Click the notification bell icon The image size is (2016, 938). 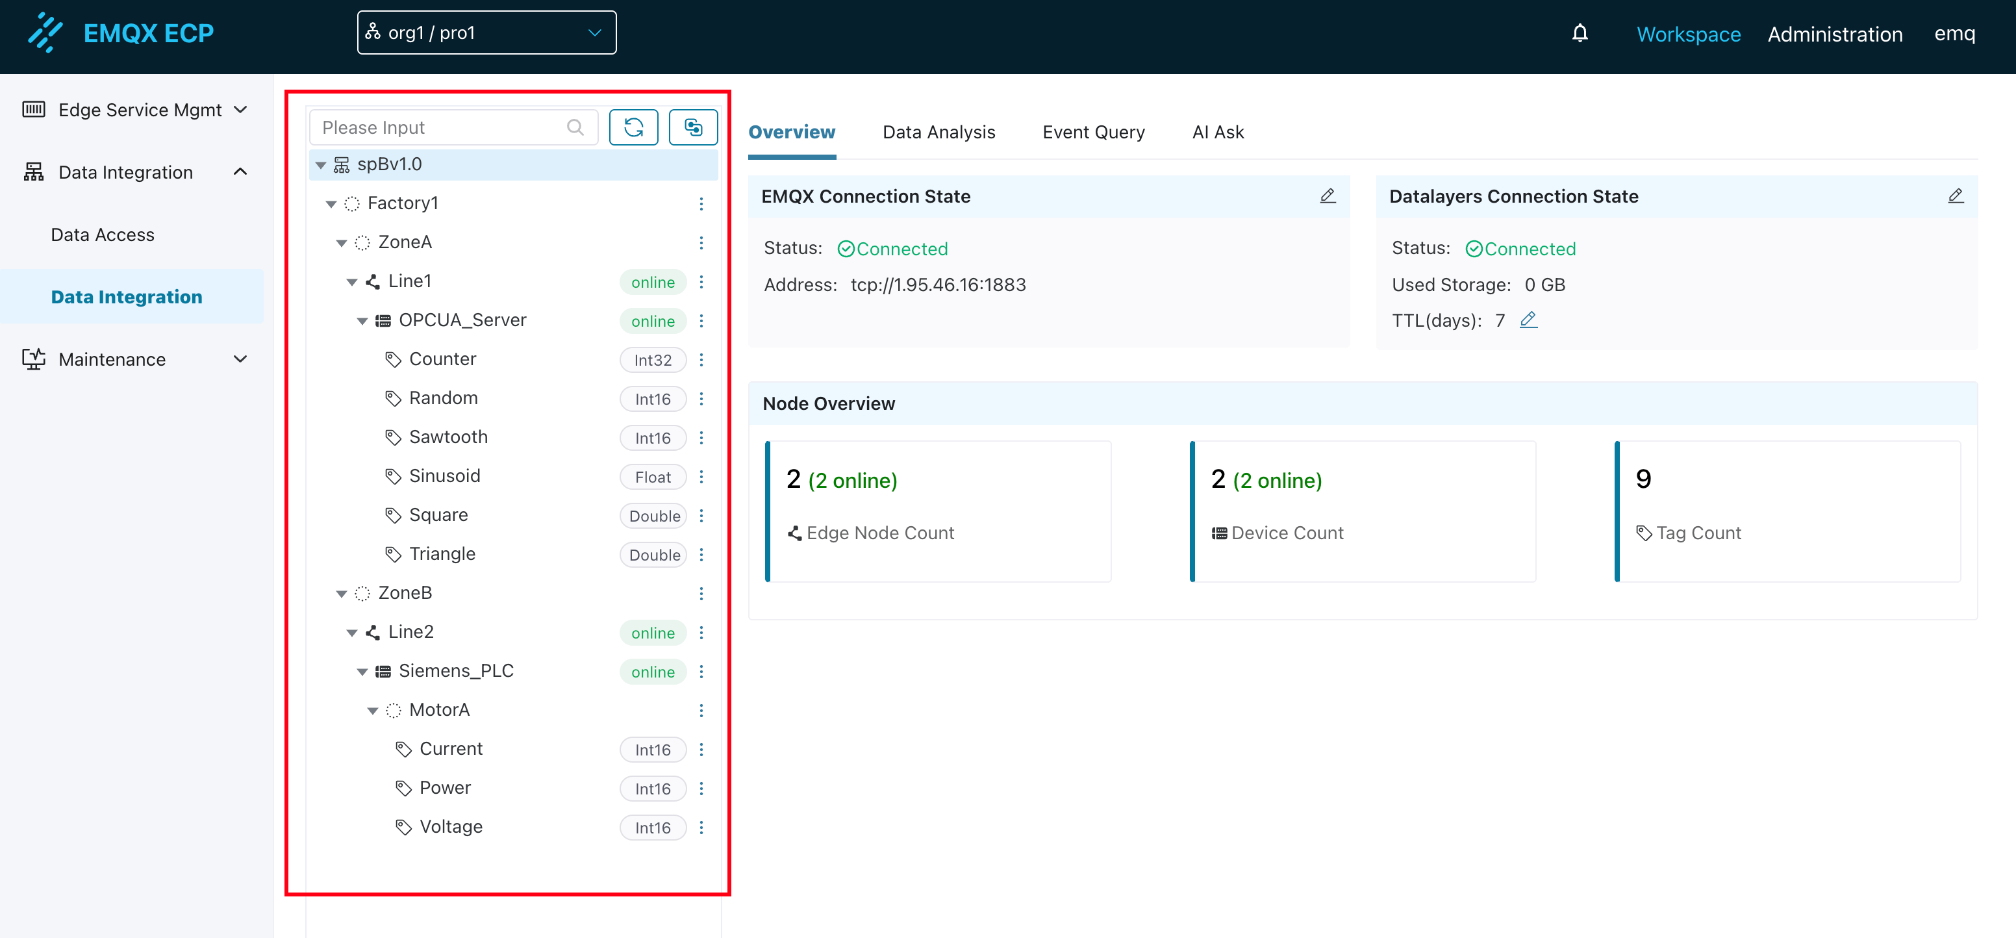pyautogui.click(x=1580, y=33)
